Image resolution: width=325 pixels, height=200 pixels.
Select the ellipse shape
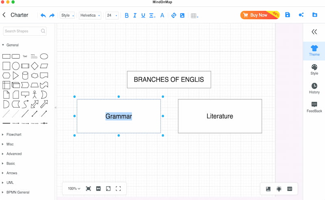(44, 56)
